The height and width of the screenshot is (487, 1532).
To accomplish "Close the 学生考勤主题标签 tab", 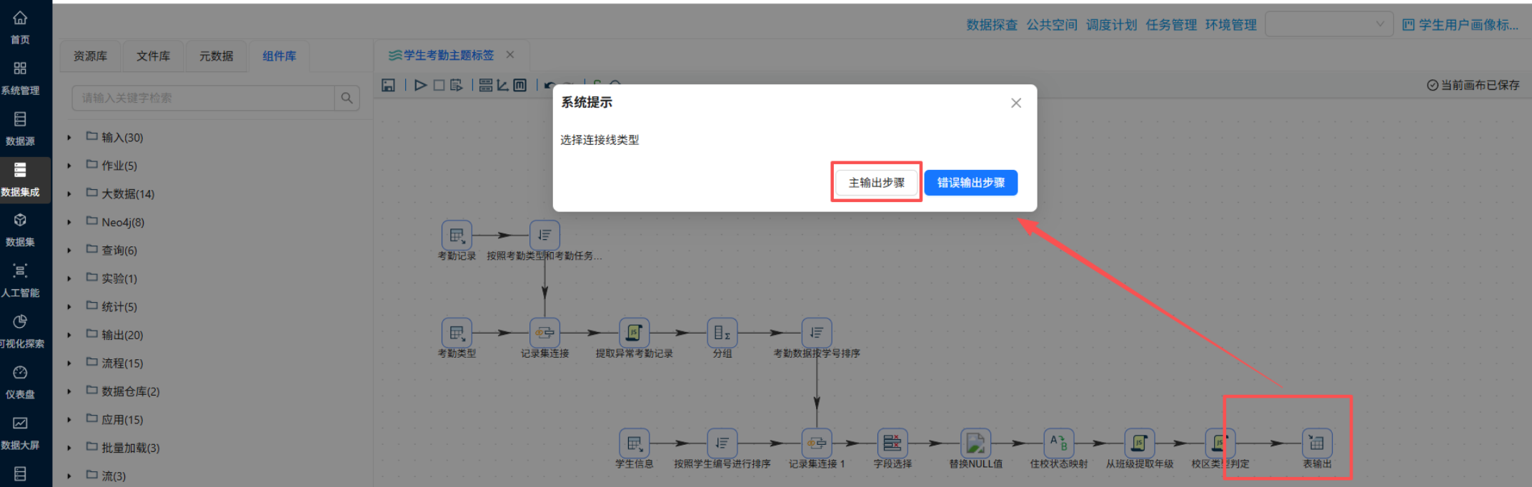I will click(x=510, y=55).
